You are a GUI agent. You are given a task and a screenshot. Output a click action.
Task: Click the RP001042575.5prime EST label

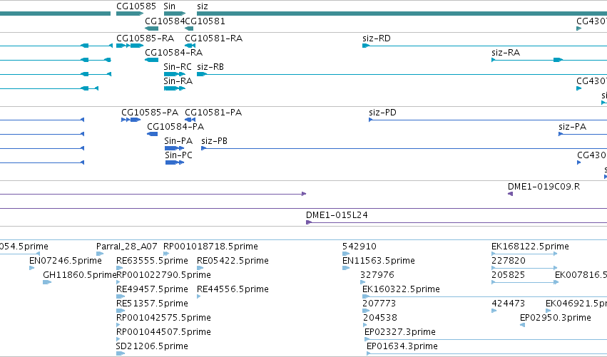coord(164,318)
